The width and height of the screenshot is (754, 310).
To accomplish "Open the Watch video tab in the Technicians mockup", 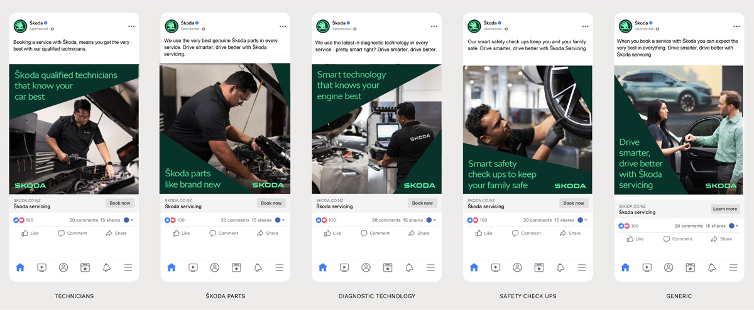I will pyautogui.click(x=41, y=267).
